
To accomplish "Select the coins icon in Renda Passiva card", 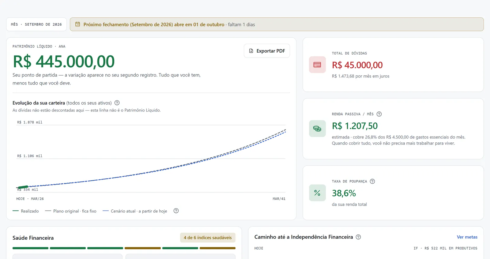I will coord(317,129).
